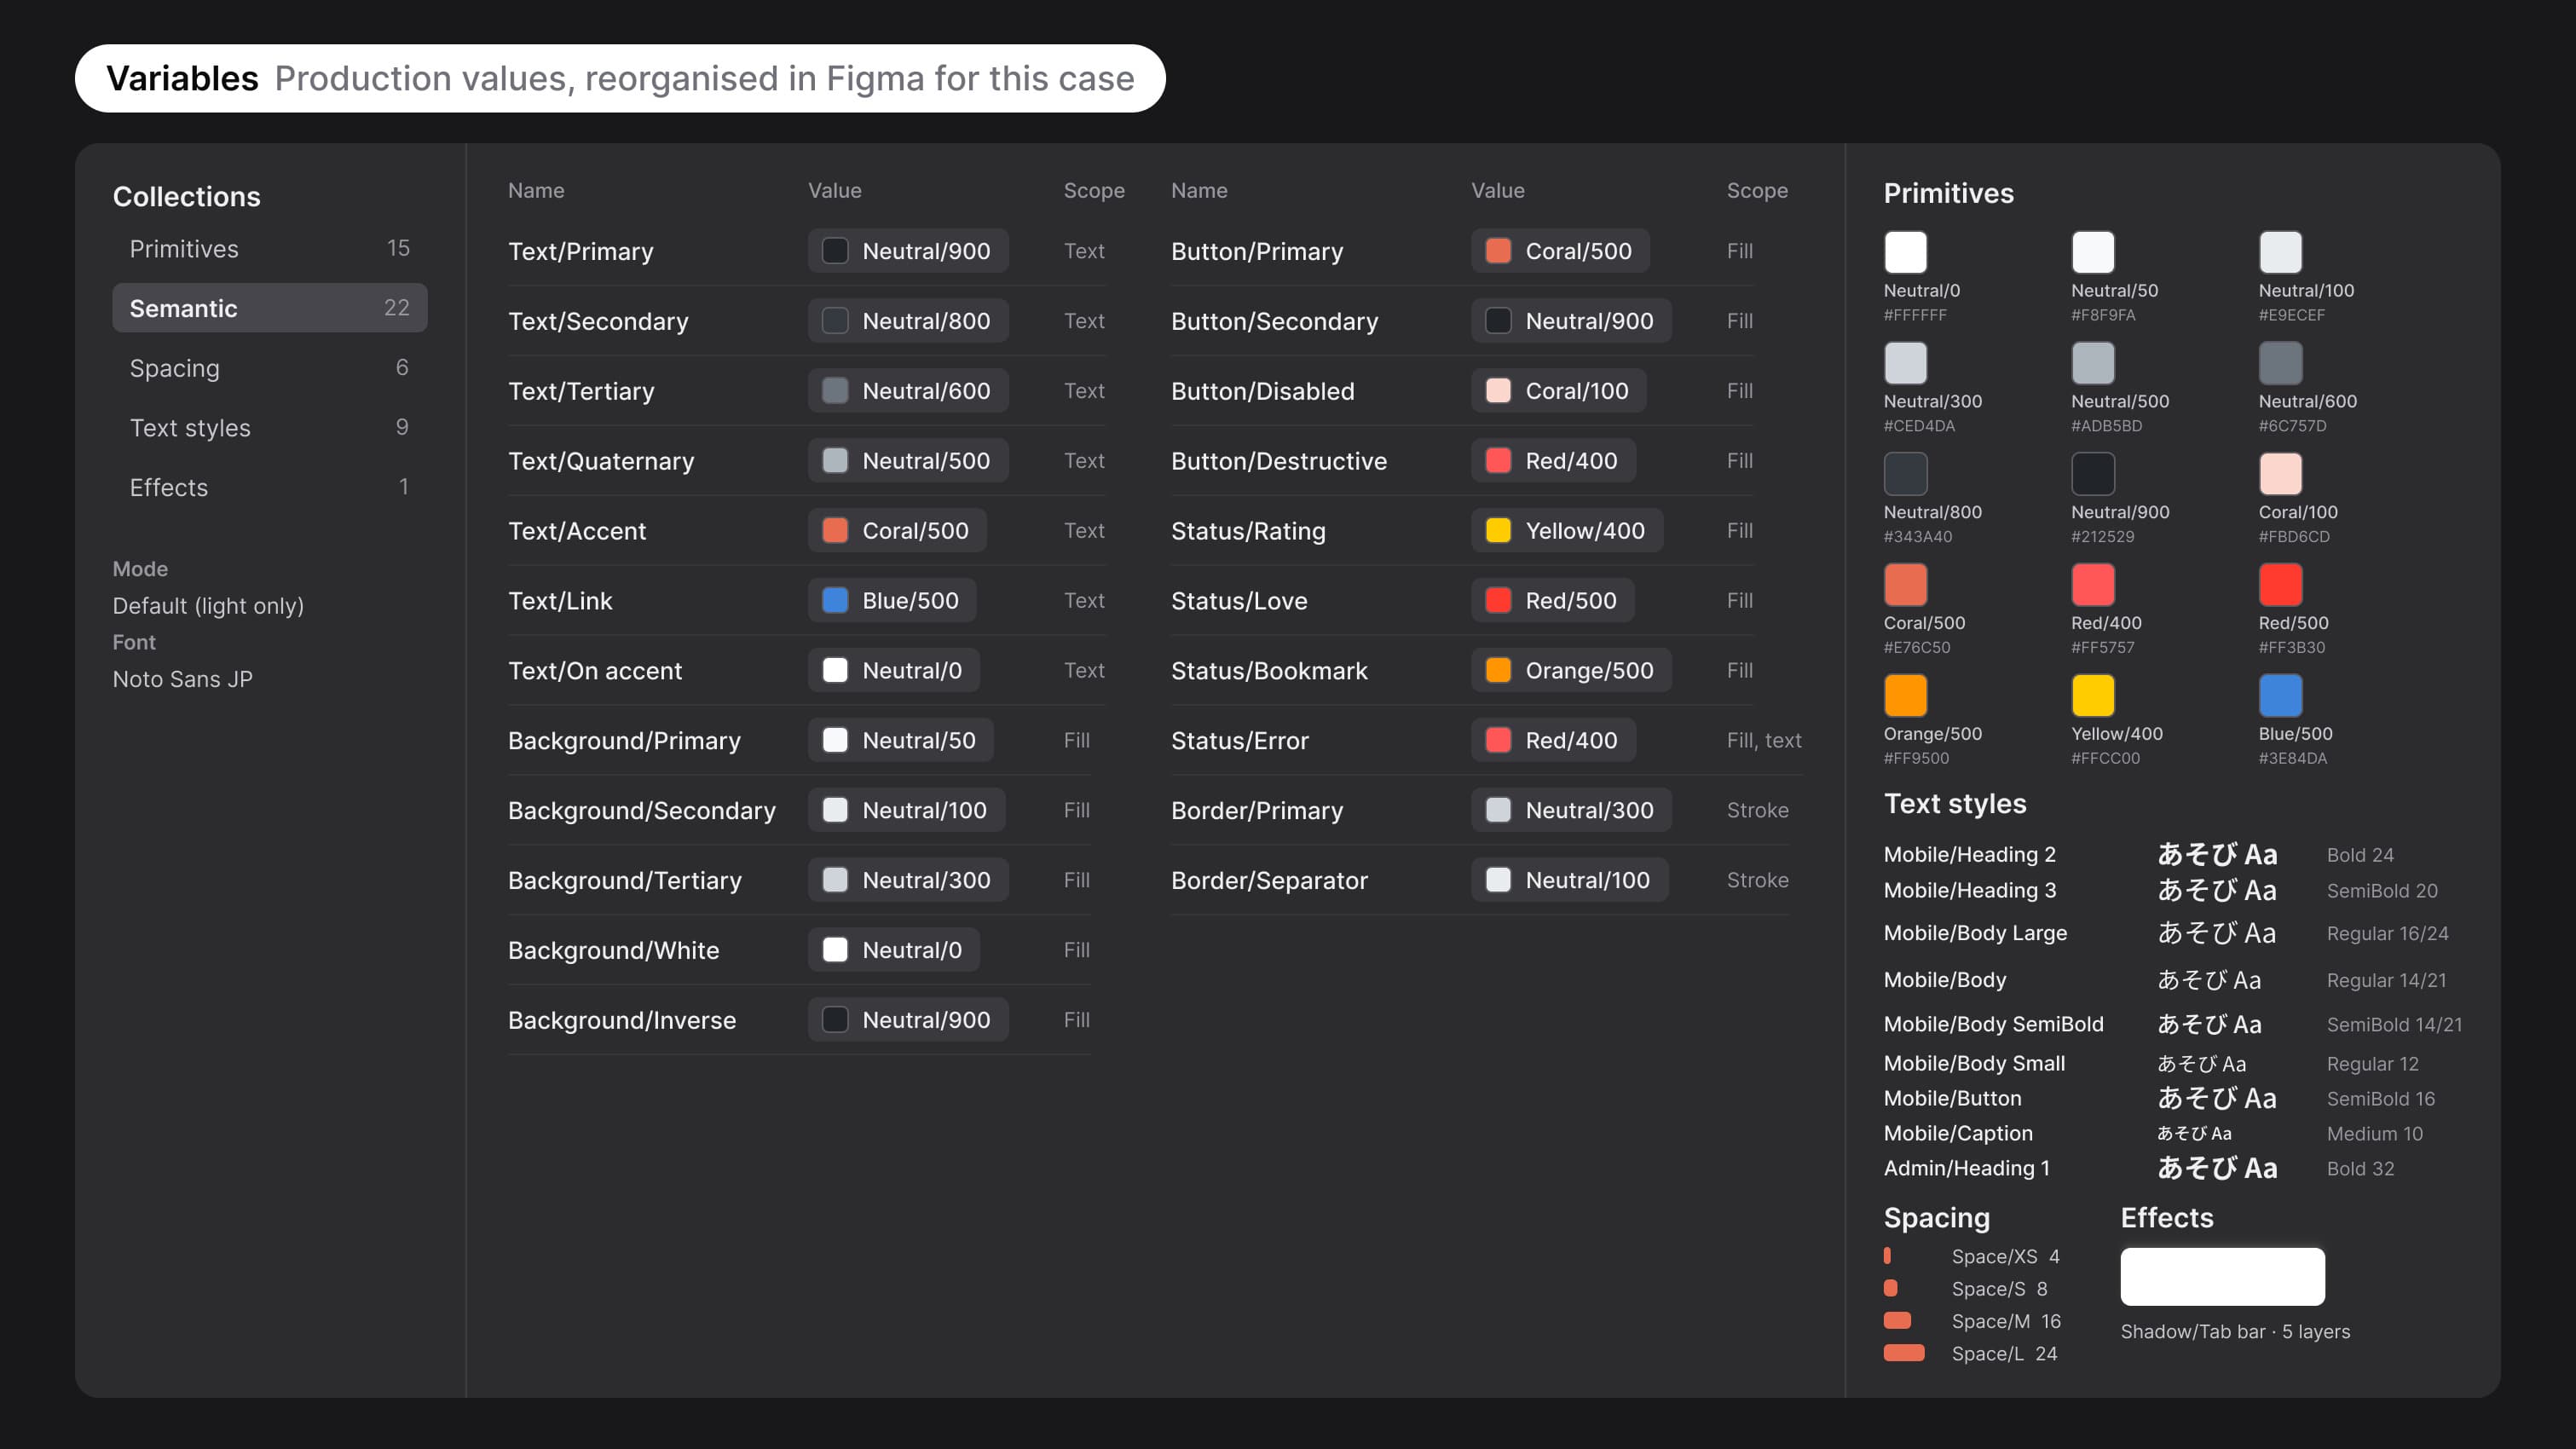This screenshot has height=1449, width=2576.
Task: Click the Mobile/Caption text style
Action: (x=1958, y=1133)
